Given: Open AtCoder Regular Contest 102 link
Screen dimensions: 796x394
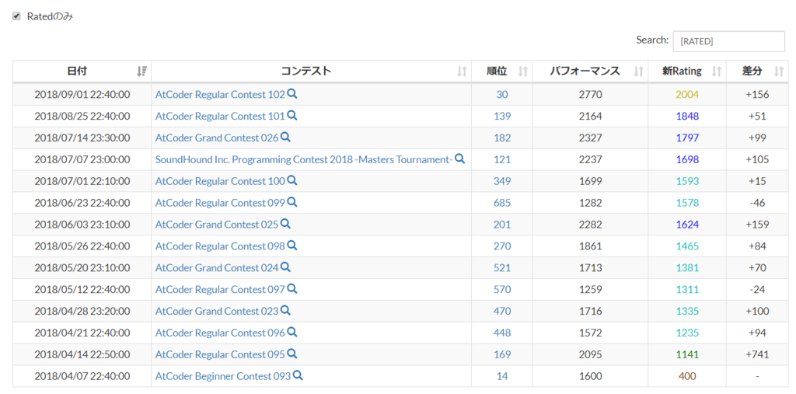Looking at the screenshot, I should coord(220,95).
